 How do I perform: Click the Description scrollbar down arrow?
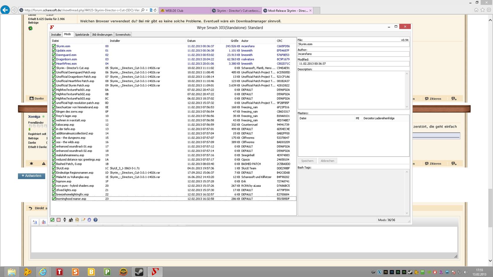[407, 107]
